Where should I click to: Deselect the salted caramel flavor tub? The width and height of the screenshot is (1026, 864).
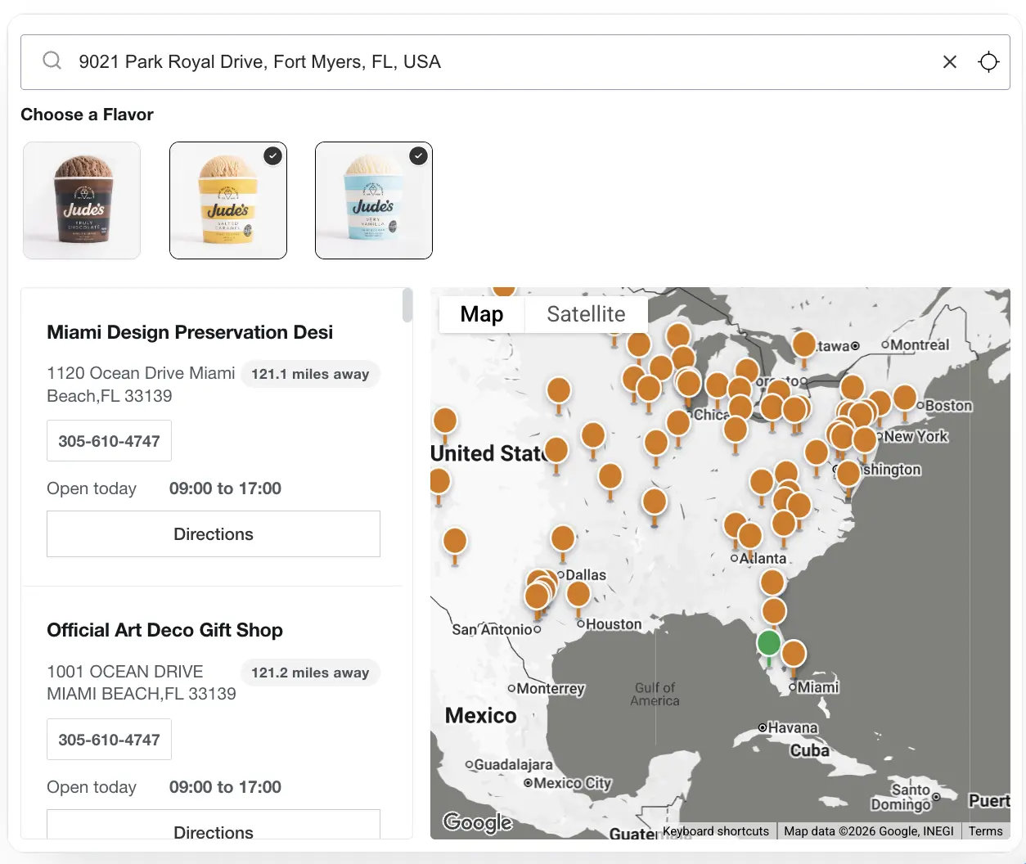[x=228, y=200]
